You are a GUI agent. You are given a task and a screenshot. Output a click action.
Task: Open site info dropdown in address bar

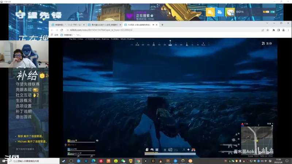tap(68, 30)
